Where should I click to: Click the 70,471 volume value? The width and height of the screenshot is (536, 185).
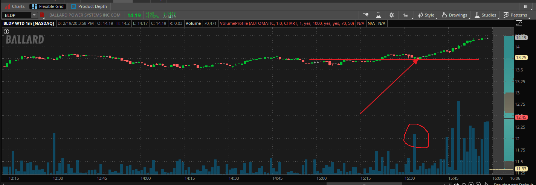click(210, 23)
